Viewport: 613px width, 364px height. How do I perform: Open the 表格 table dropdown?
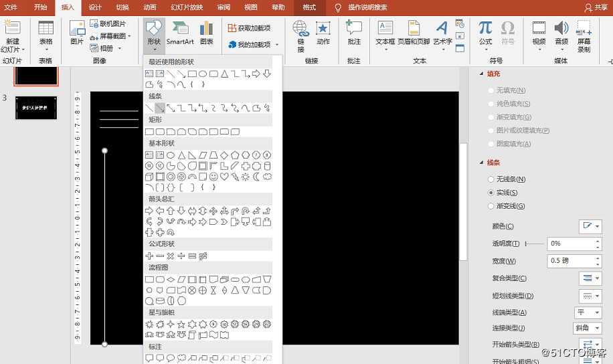(46, 36)
